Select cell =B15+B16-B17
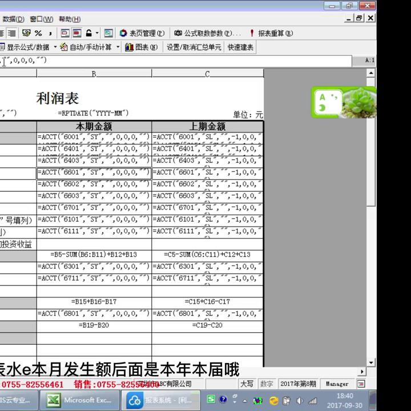The image size is (411, 411). (x=94, y=303)
